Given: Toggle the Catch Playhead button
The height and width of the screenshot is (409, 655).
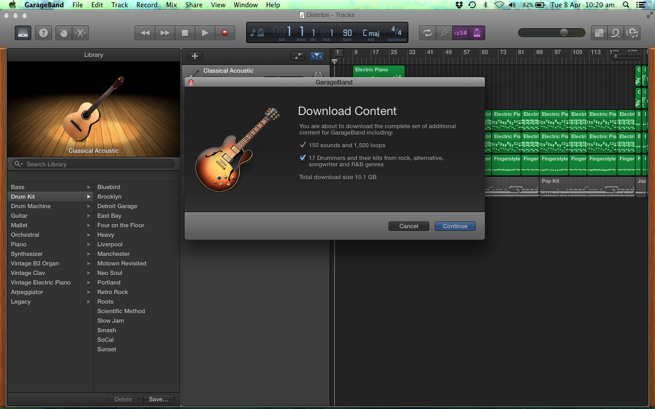Looking at the screenshot, I should [x=317, y=56].
